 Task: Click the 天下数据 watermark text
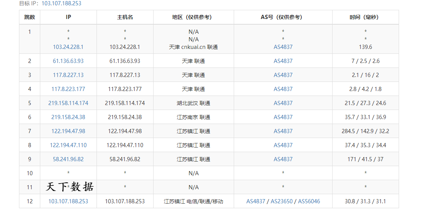[70, 187]
